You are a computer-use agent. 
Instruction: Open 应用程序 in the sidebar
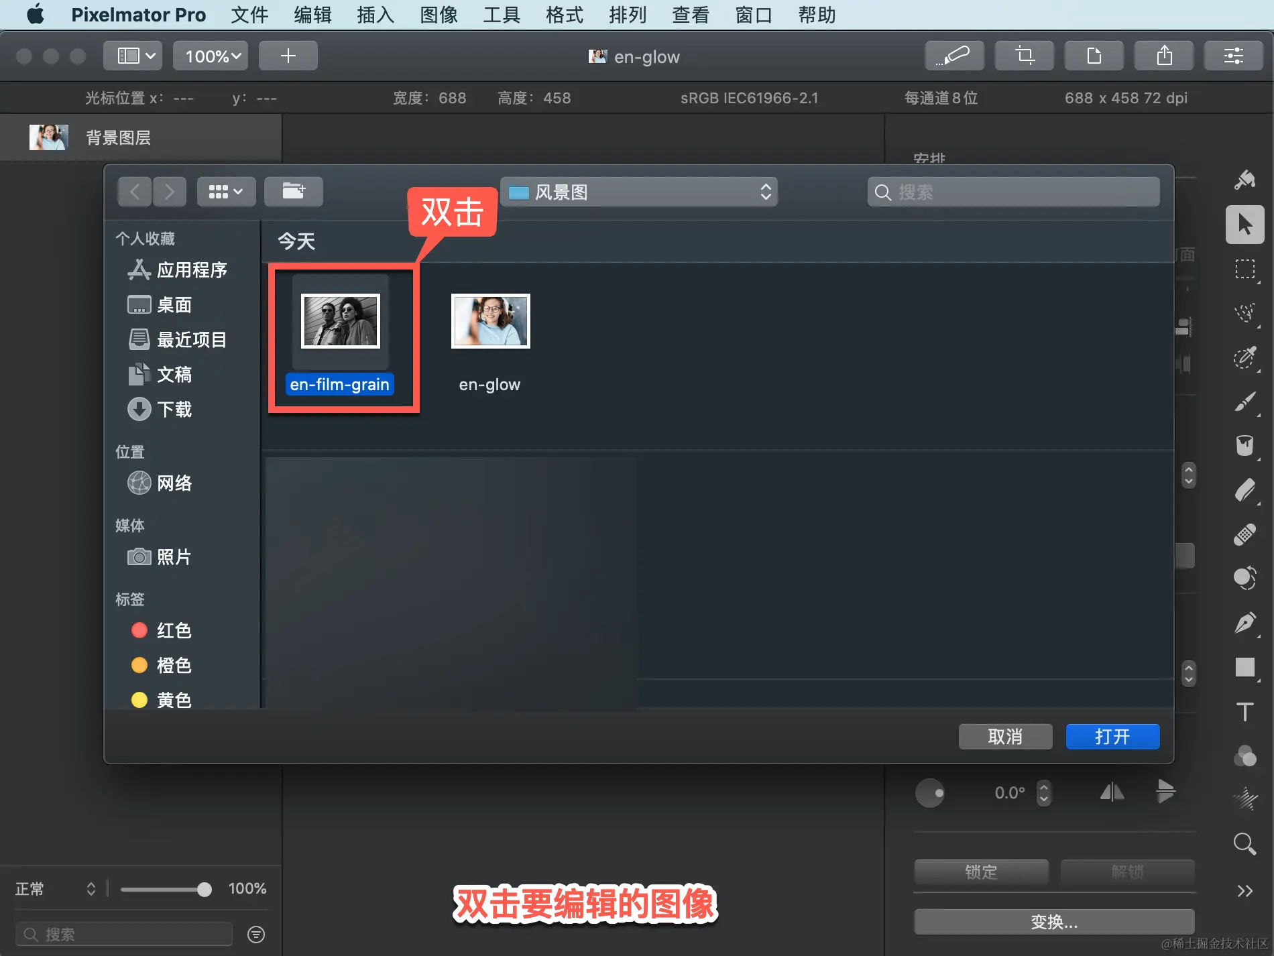pos(177,270)
